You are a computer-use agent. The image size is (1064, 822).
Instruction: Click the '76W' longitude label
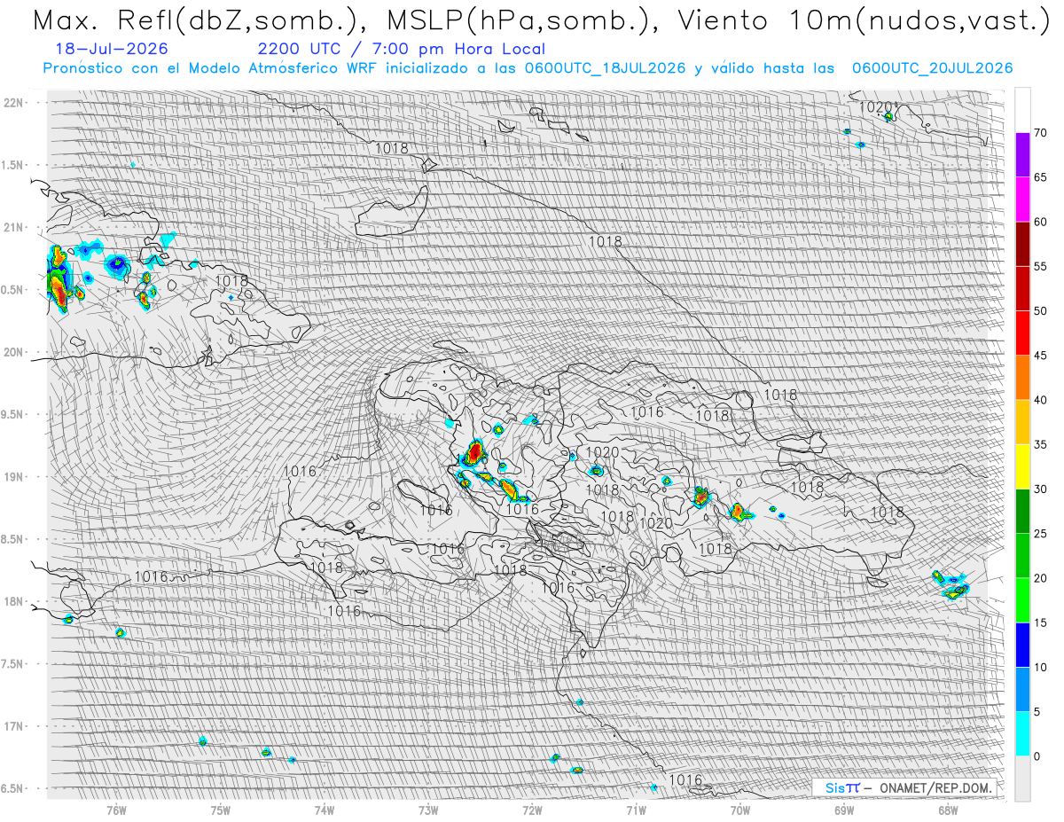point(116,810)
